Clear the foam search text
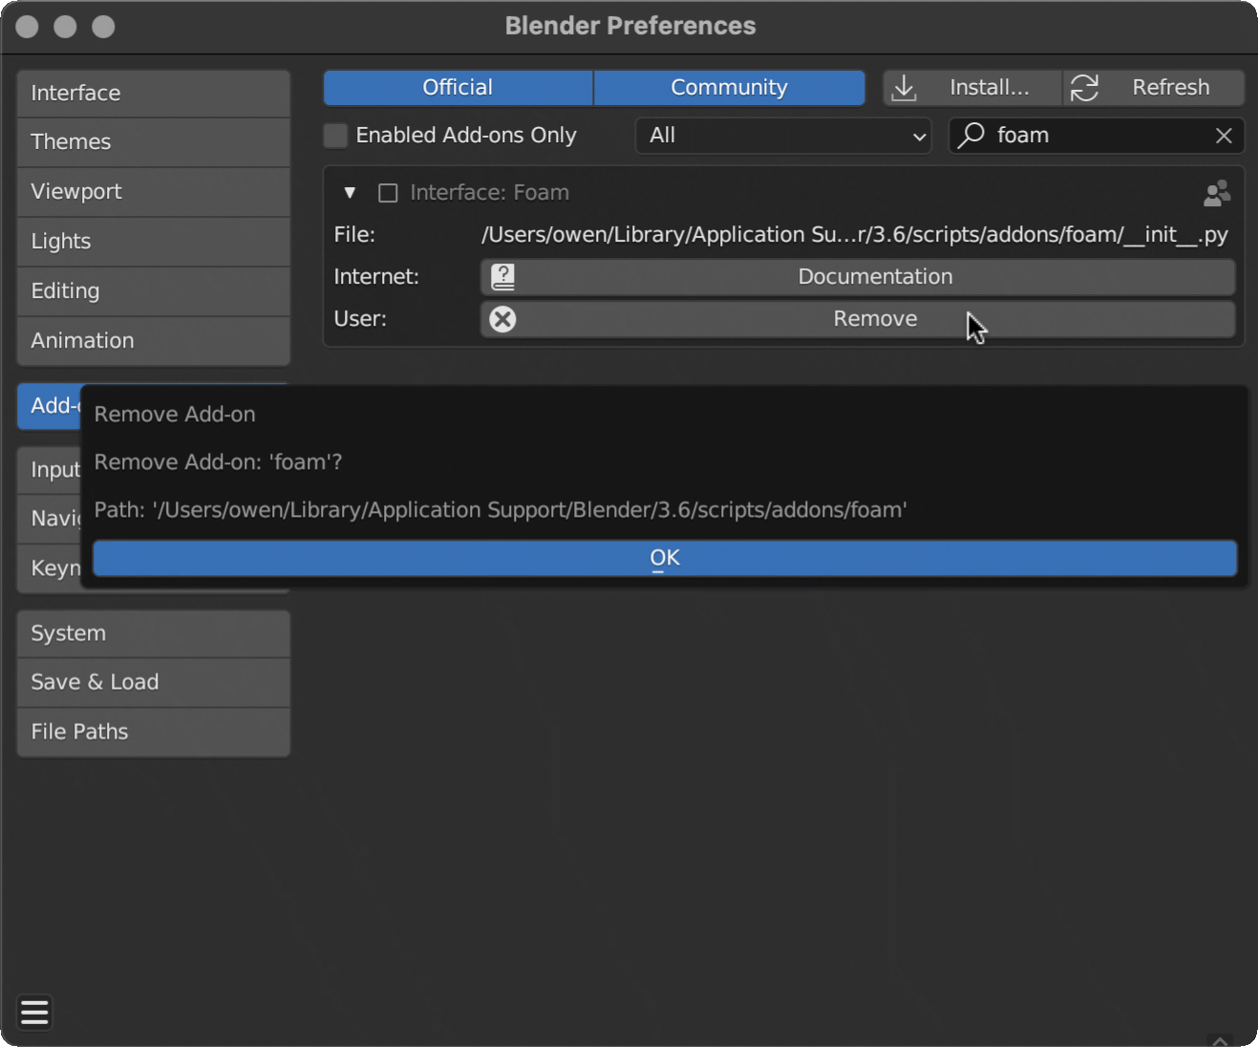This screenshot has height=1047, width=1258. pyautogui.click(x=1224, y=136)
